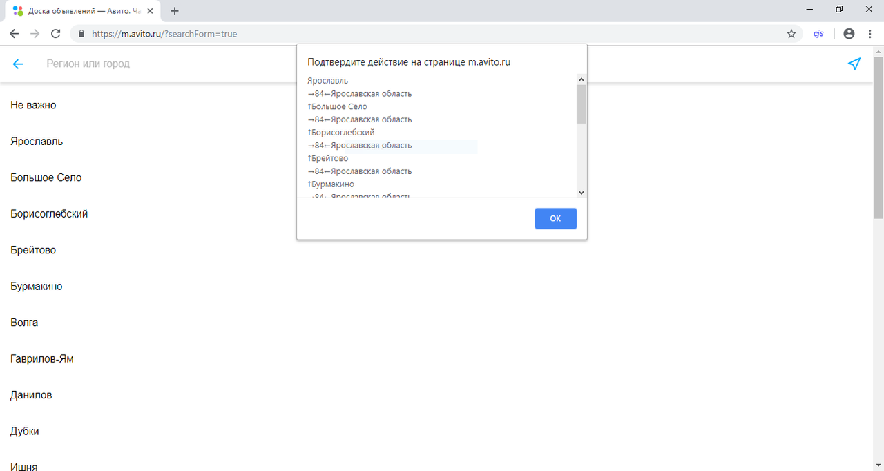Image resolution: width=884 pixels, height=471 pixels.
Task: Click 'Ярославль' line in dialog
Action: (328, 81)
